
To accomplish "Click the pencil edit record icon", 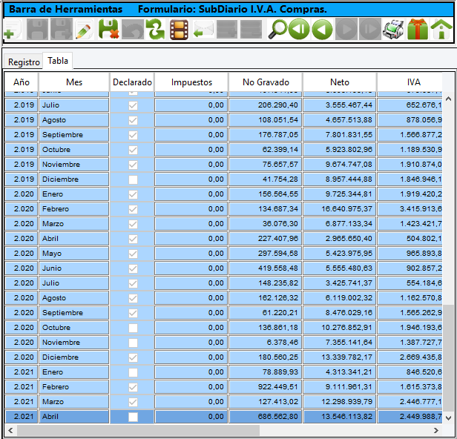I will 84,30.
